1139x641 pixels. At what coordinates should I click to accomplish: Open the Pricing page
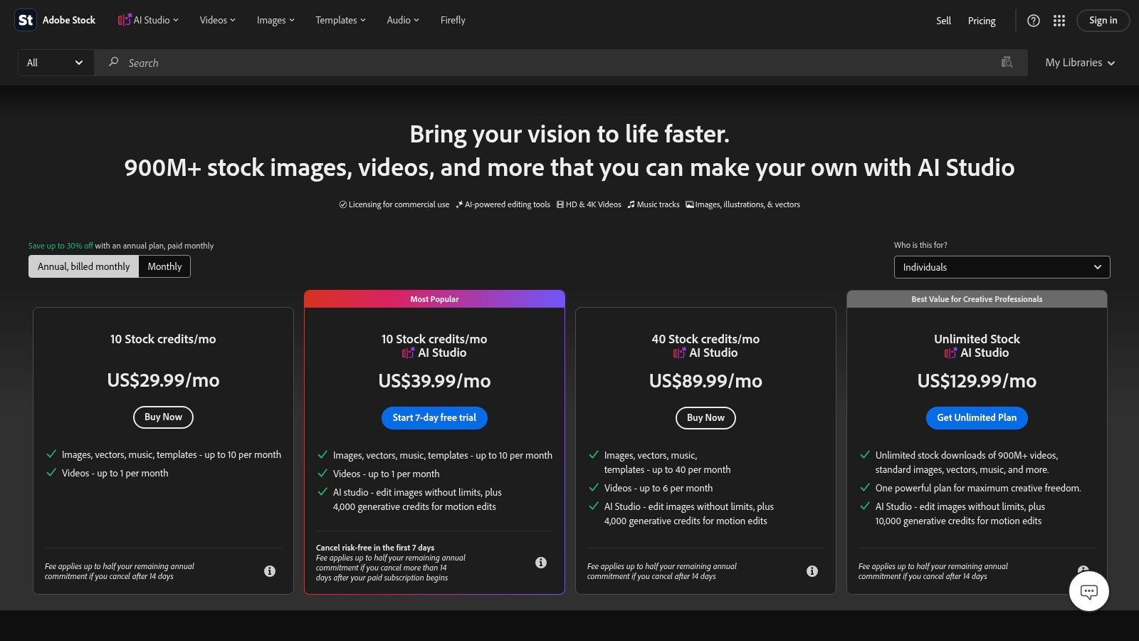[x=982, y=21]
